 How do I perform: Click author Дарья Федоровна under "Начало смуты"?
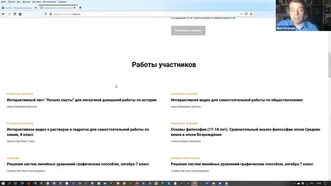22,107
